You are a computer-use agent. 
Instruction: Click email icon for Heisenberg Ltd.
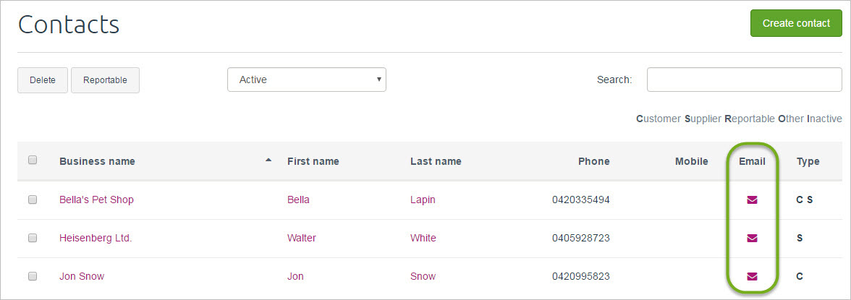[752, 238]
